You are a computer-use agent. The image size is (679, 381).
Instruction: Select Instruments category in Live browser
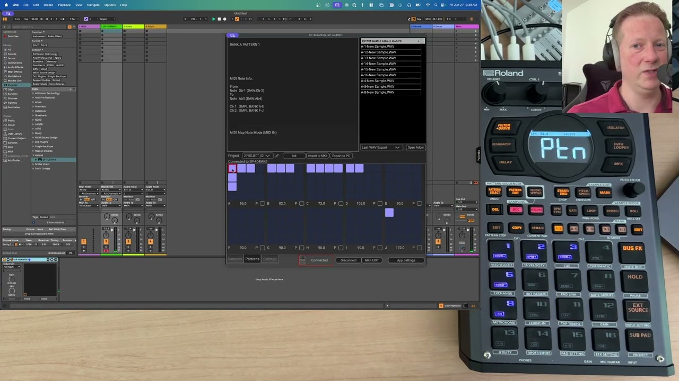pyautogui.click(x=15, y=62)
